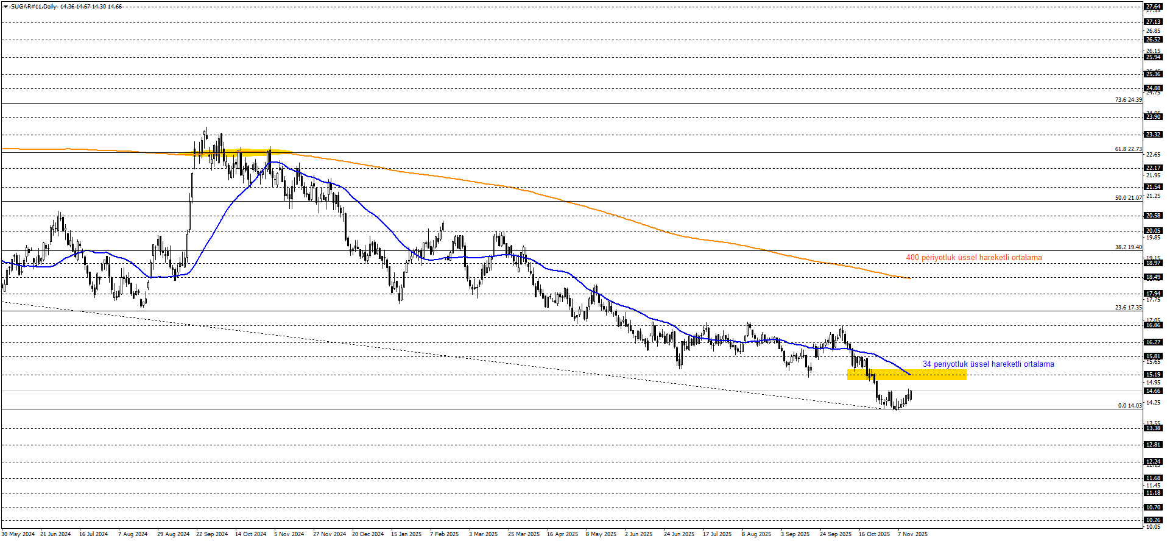Open the chart menu triangle beside SUGAR#11
Screen dimensions: 1167x541
[x=5, y=7]
